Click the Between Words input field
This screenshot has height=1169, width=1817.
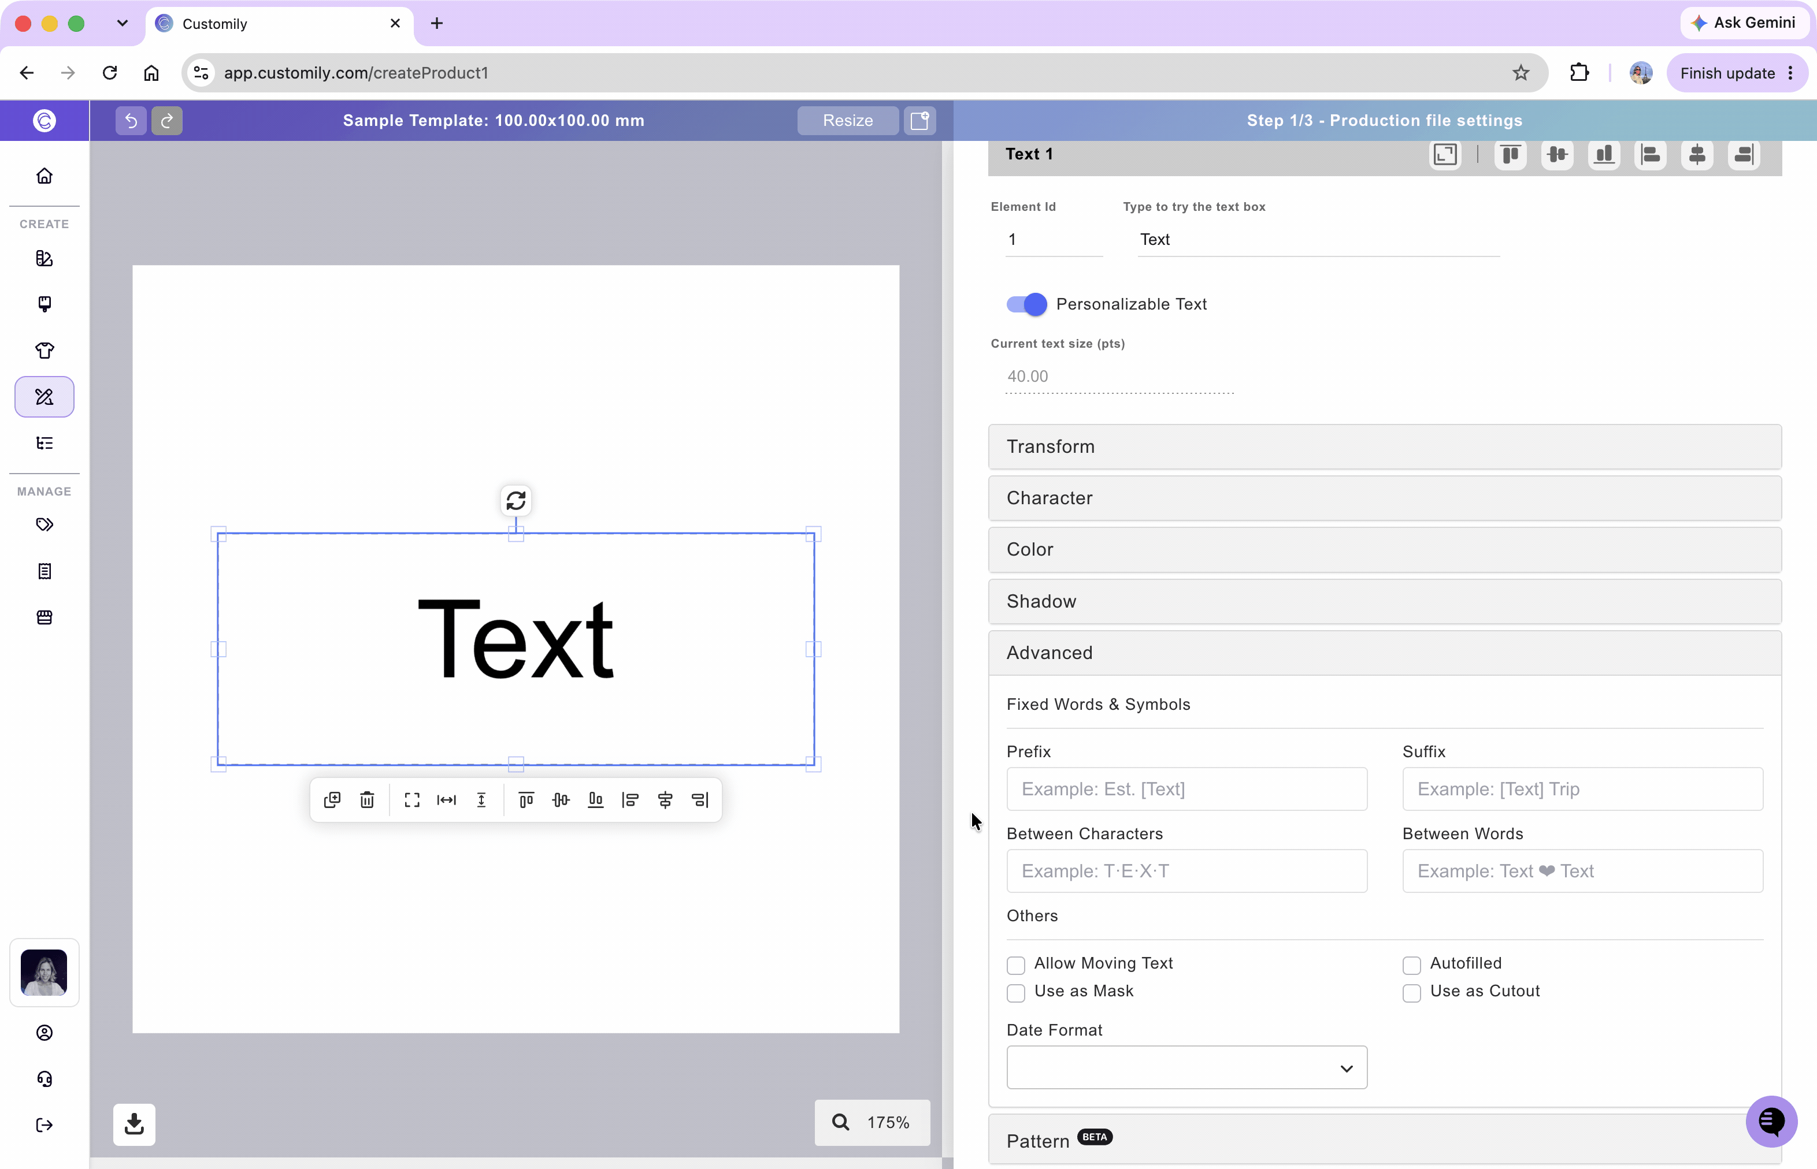click(1582, 870)
